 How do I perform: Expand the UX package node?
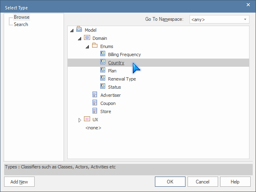79,120
